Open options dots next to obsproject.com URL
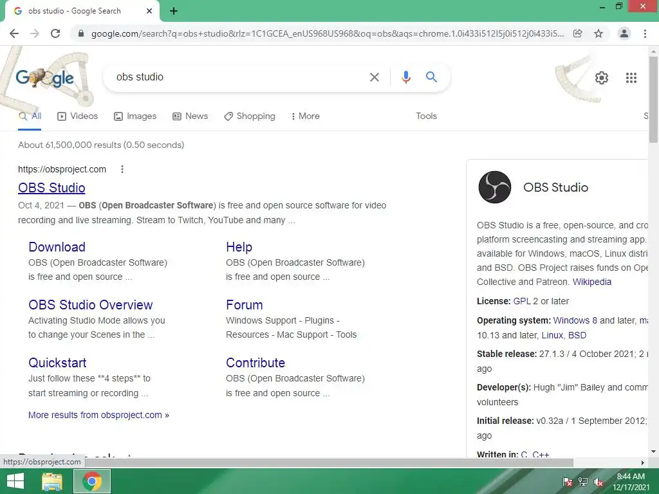659x494 pixels. tap(122, 169)
